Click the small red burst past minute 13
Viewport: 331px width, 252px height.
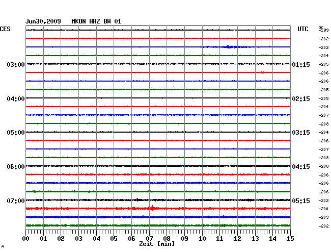[262, 72]
